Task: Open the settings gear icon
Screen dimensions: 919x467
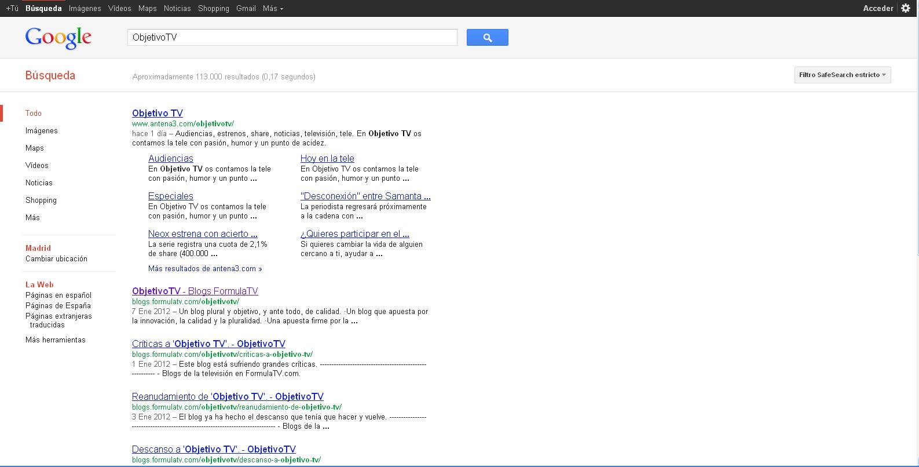Action: pyautogui.click(x=906, y=8)
